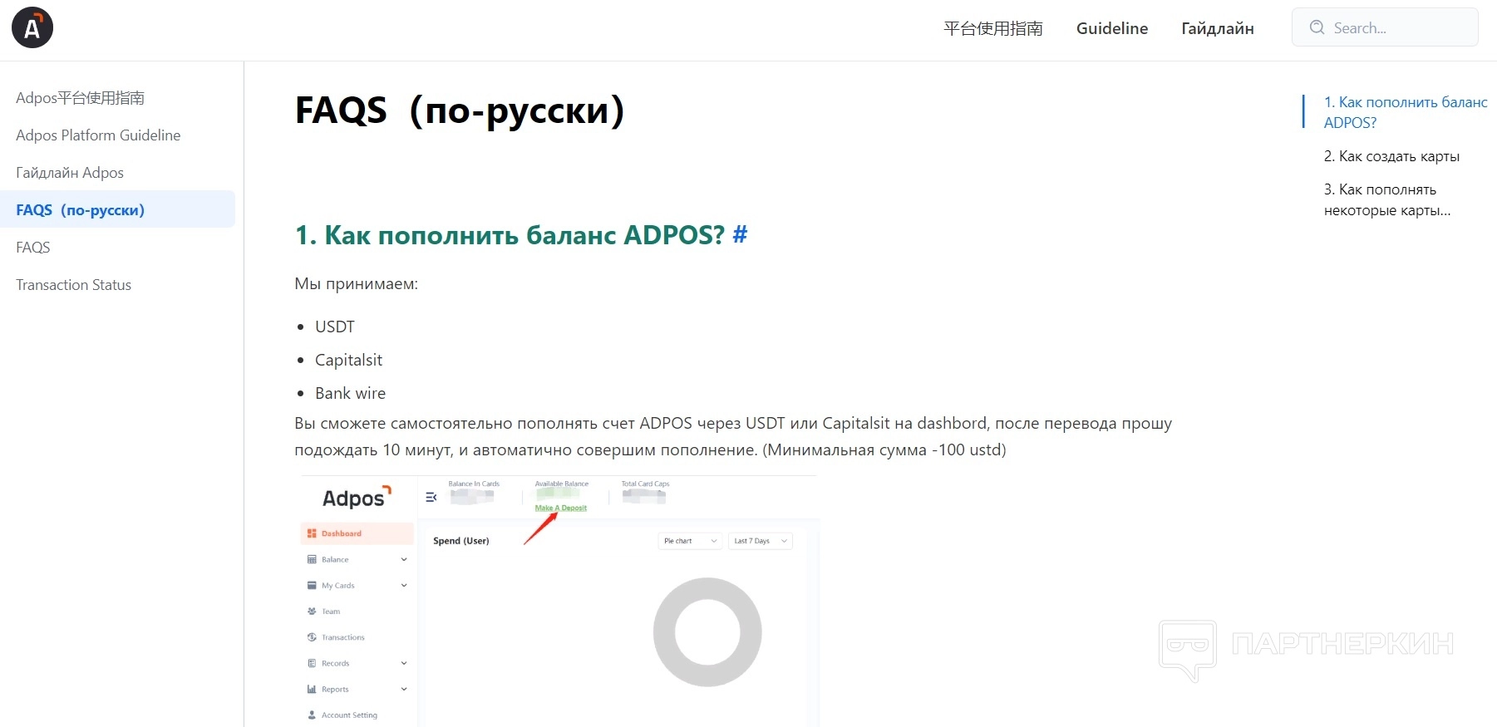Click the Capitalsit bullet item
The image size is (1497, 727).
[x=348, y=360]
